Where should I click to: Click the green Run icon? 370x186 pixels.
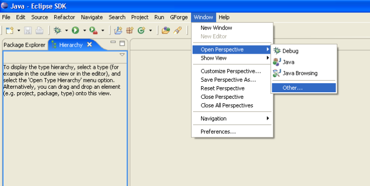click(x=75, y=30)
